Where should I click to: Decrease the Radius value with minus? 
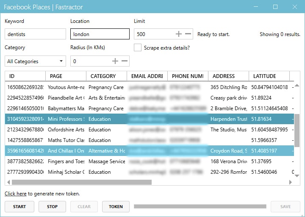point(125,61)
